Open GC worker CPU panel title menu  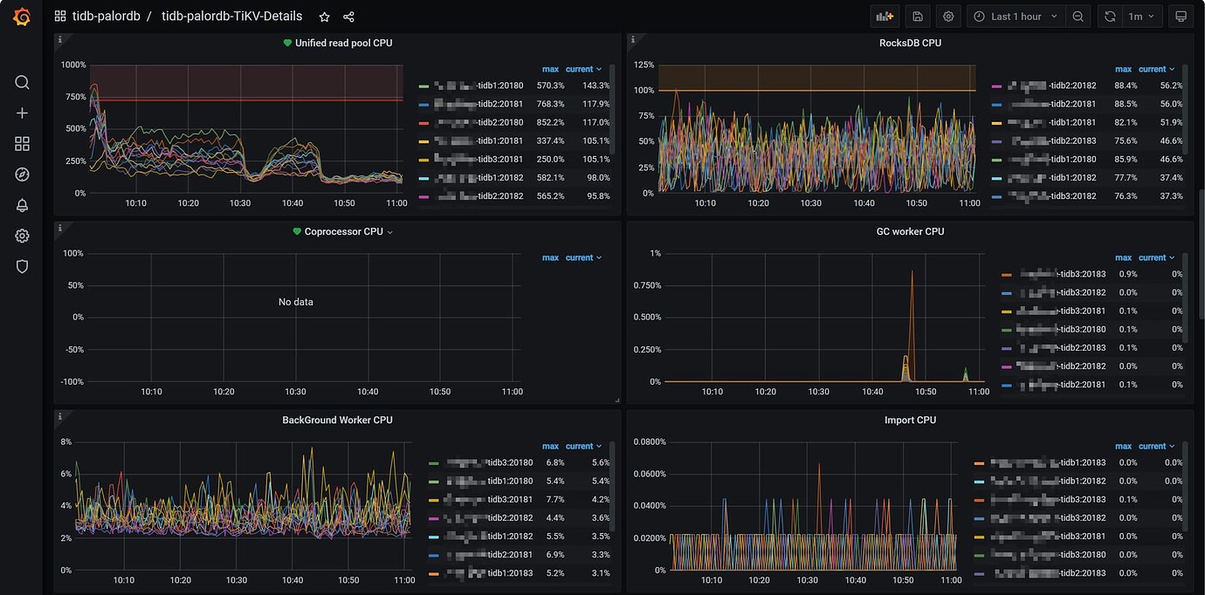coord(910,231)
